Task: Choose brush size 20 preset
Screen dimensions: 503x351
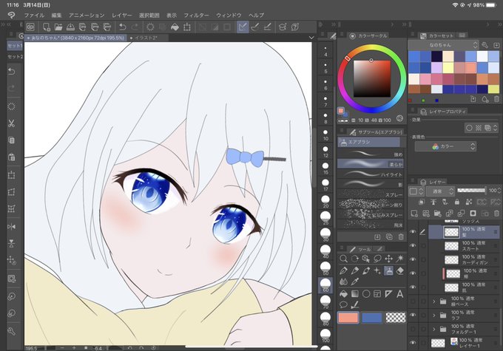Action: point(325,201)
